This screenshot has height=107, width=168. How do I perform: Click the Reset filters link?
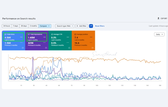[x=100, y=26]
